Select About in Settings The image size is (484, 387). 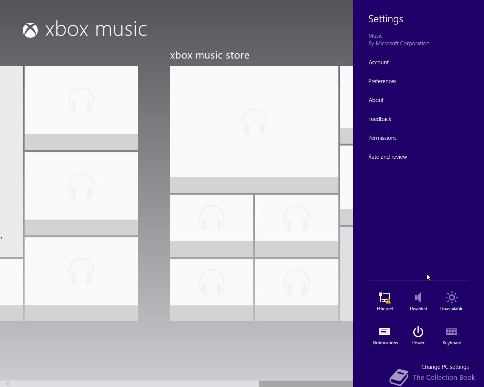376,100
